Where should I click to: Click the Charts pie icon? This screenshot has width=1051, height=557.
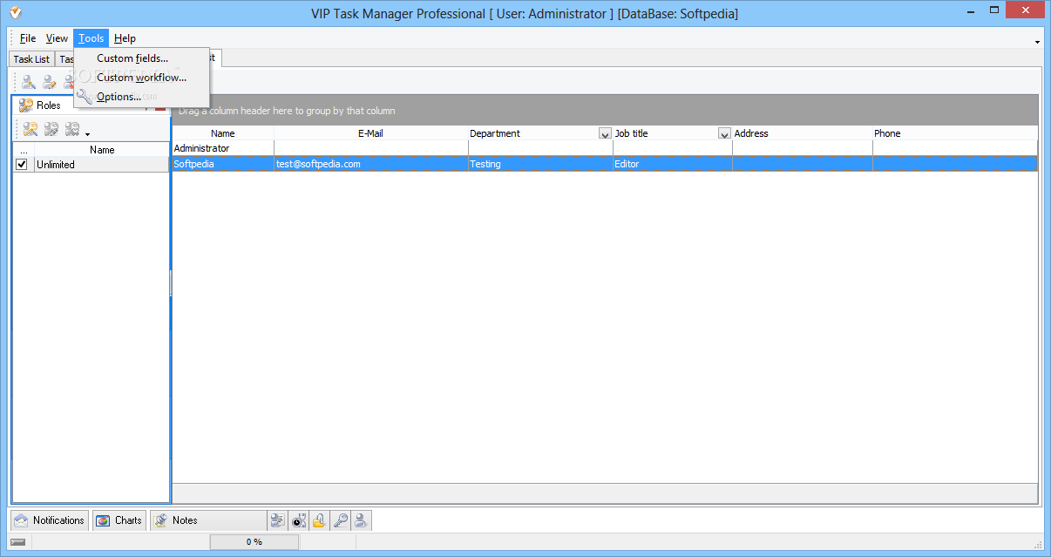104,520
